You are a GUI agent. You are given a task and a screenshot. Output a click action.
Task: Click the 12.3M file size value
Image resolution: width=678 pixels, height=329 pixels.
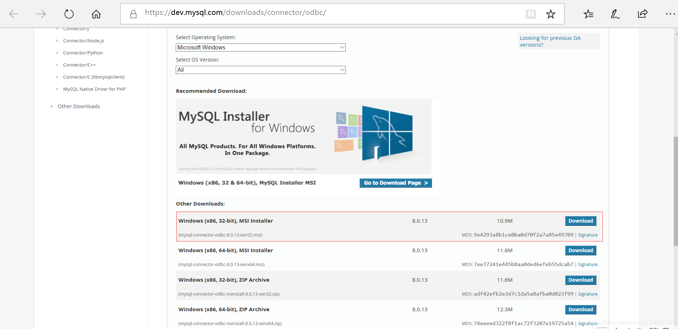click(505, 309)
